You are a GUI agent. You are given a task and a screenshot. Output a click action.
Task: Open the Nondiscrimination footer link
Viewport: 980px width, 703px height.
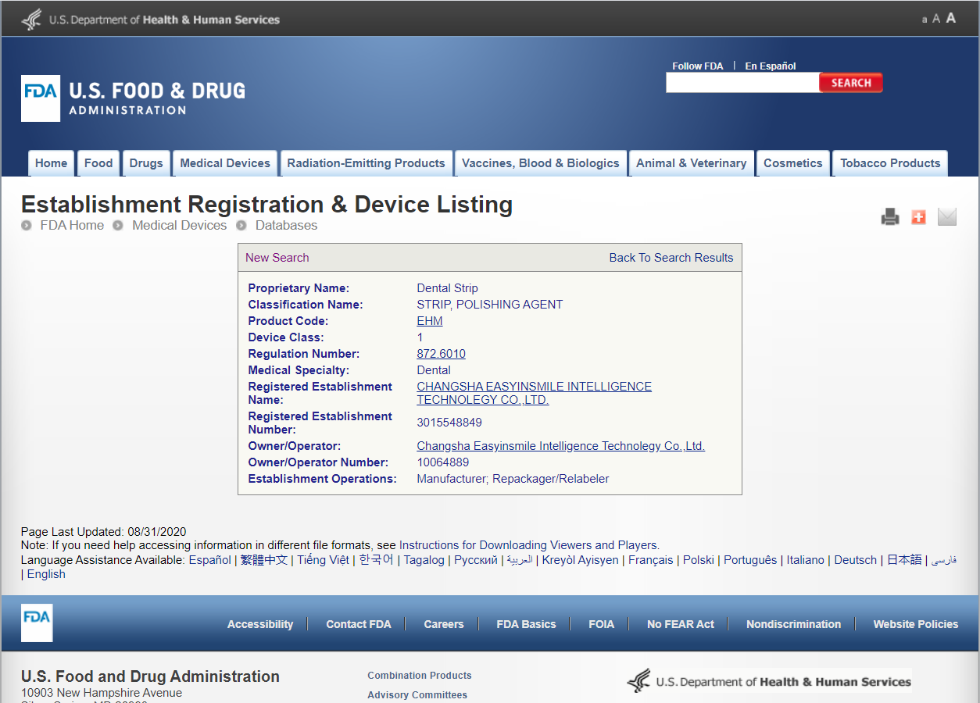794,624
